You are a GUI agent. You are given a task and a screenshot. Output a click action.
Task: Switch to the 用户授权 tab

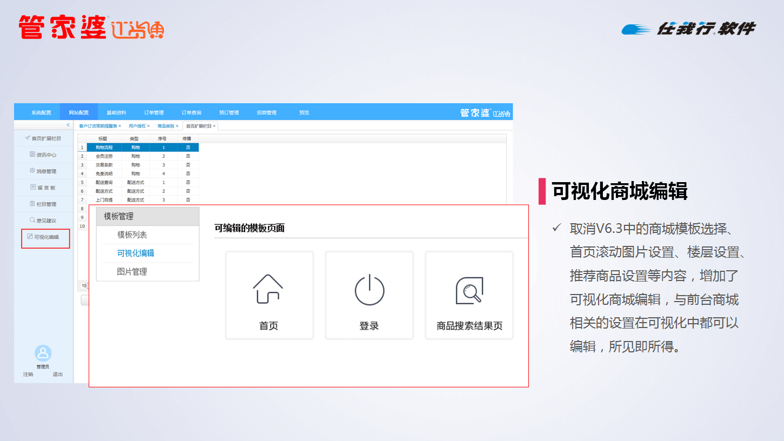(137, 126)
